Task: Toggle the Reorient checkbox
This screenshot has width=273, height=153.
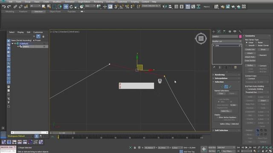Action: [x=258, y=55]
